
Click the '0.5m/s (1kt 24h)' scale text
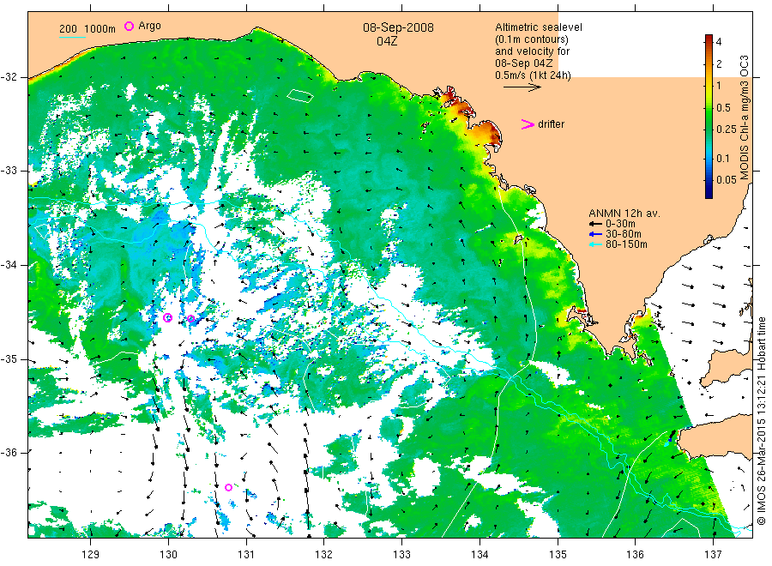pos(534,75)
